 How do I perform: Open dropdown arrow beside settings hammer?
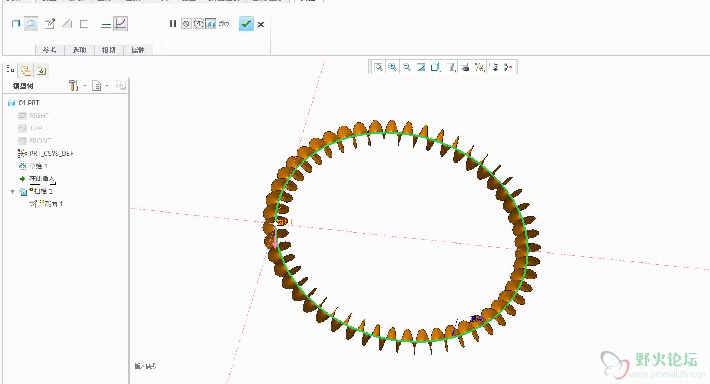pos(85,86)
